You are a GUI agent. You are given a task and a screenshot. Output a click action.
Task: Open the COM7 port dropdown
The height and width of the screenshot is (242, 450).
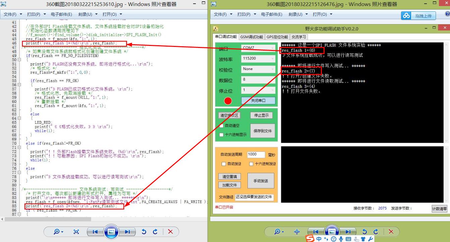tap(258, 48)
